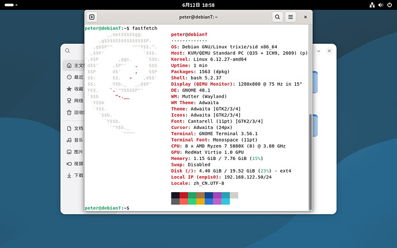Click the dark blue color block
Viewport: 397px width, 248px height.
(209, 195)
